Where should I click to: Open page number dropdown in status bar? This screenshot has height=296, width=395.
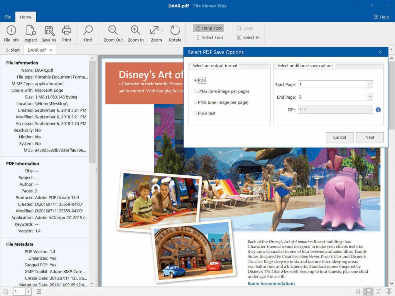coord(29,292)
